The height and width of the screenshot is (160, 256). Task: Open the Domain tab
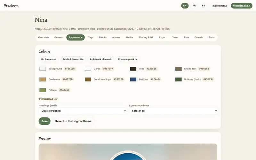click(x=199, y=37)
